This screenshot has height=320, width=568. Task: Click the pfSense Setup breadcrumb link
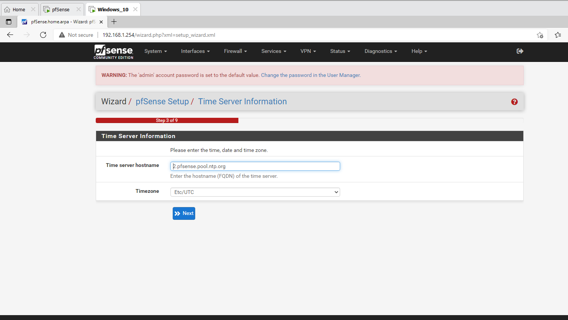tap(162, 102)
